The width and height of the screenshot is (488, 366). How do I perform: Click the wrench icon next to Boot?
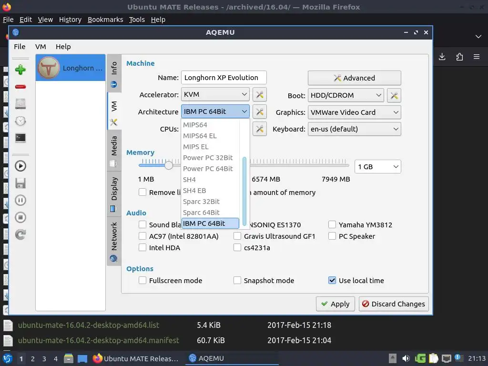click(x=394, y=95)
